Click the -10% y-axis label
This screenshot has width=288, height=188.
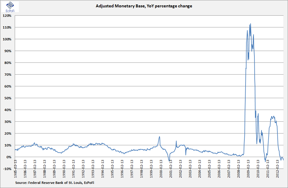[7, 169]
